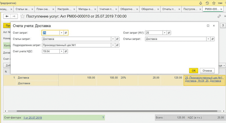The image size is (226, 123).
Task: Click the Счет учета НДС field
Action: coord(51,51)
